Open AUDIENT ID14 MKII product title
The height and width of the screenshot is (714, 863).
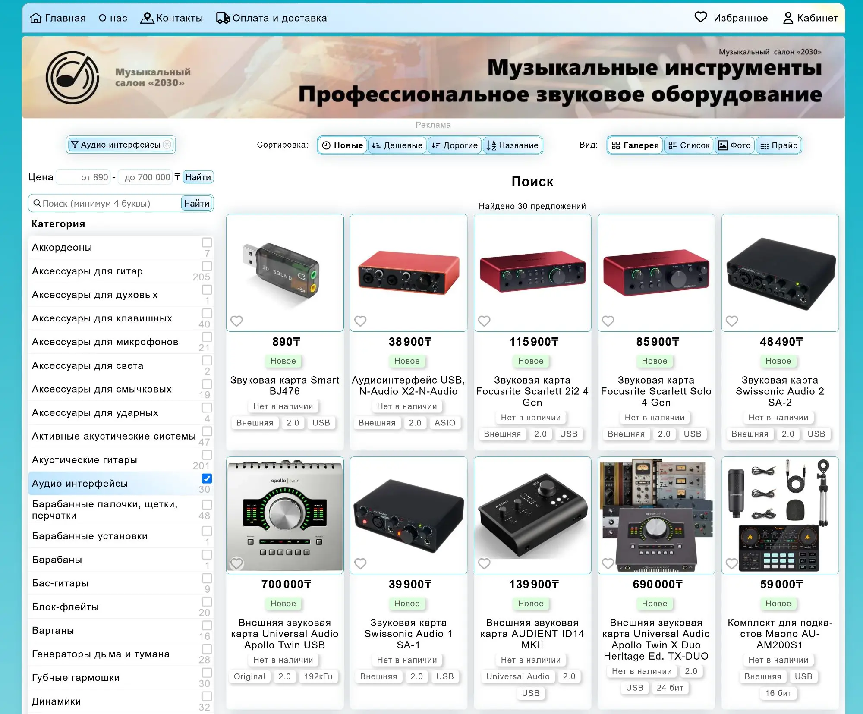532,634
